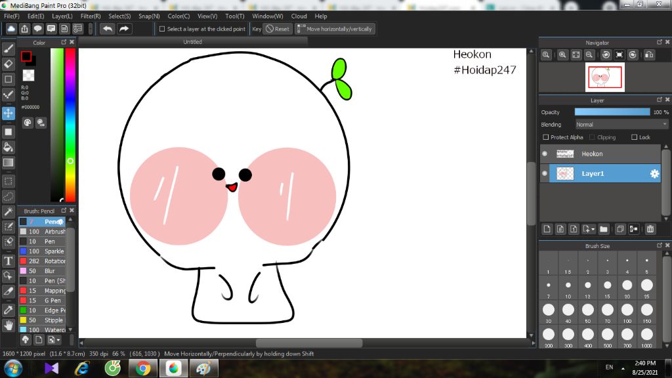Click the transparent color swatch
The height and width of the screenshot is (378, 672).
[x=29, y=75]
